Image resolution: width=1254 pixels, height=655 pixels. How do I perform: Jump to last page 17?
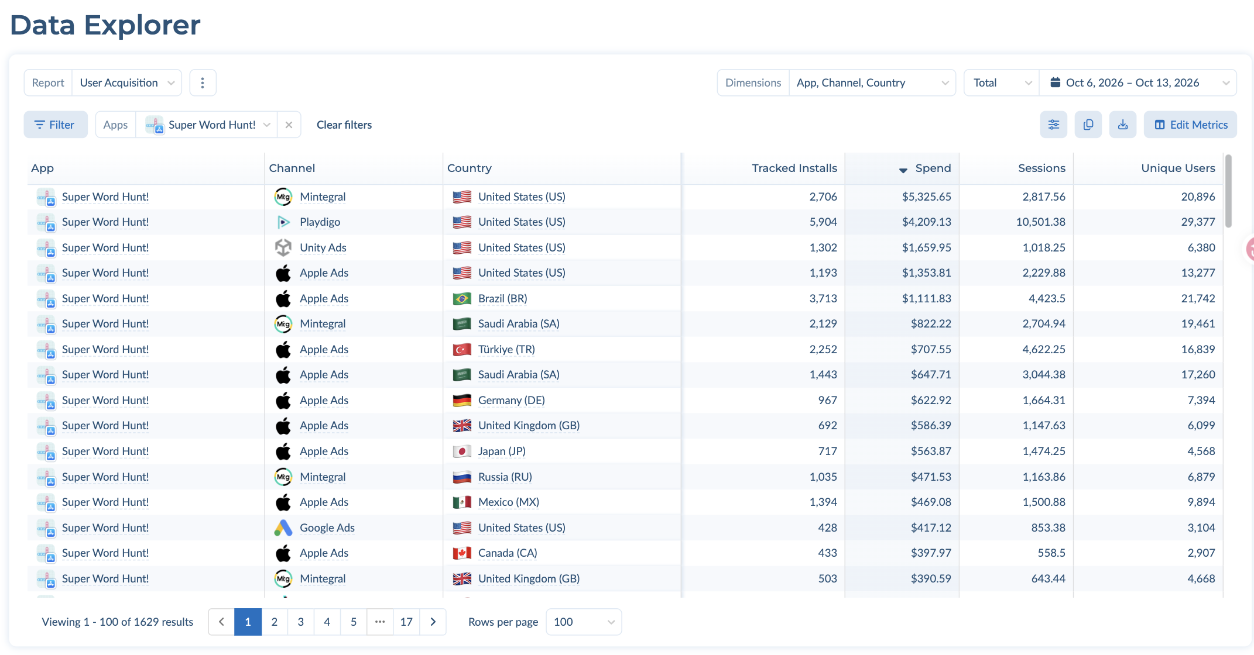pos(406,622)
